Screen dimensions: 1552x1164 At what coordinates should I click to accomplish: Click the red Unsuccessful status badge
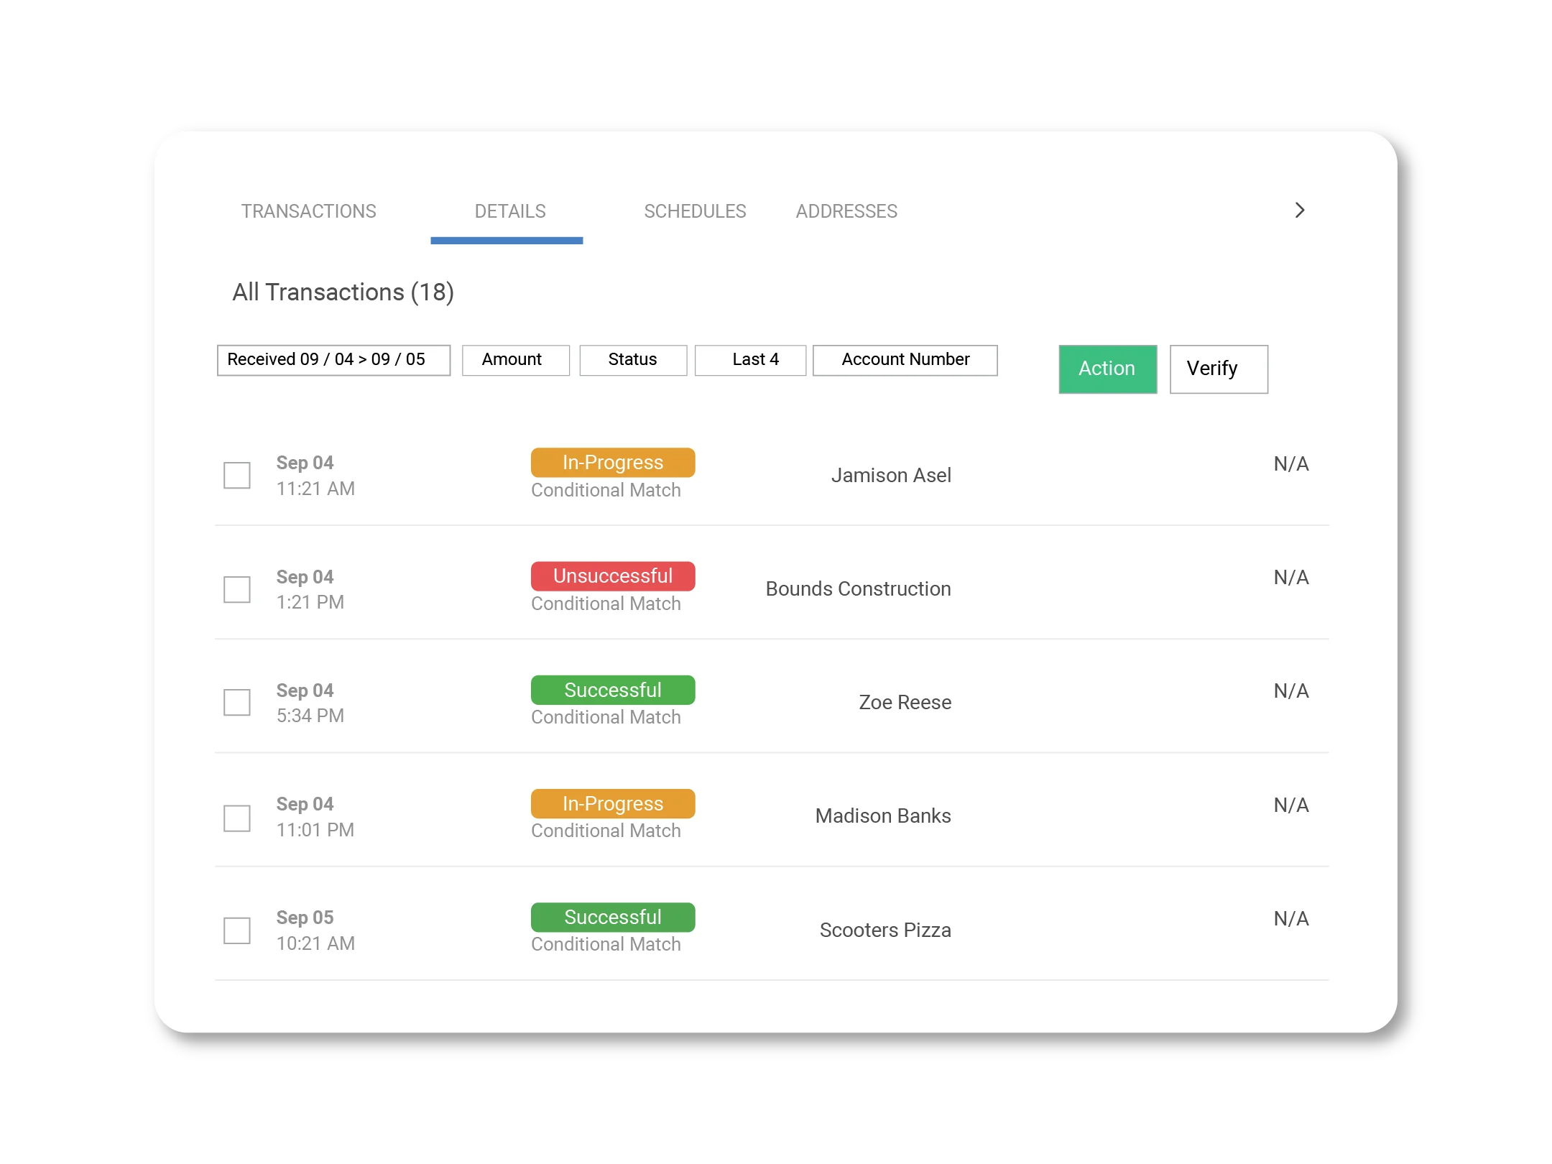click(x=612, y=576)
